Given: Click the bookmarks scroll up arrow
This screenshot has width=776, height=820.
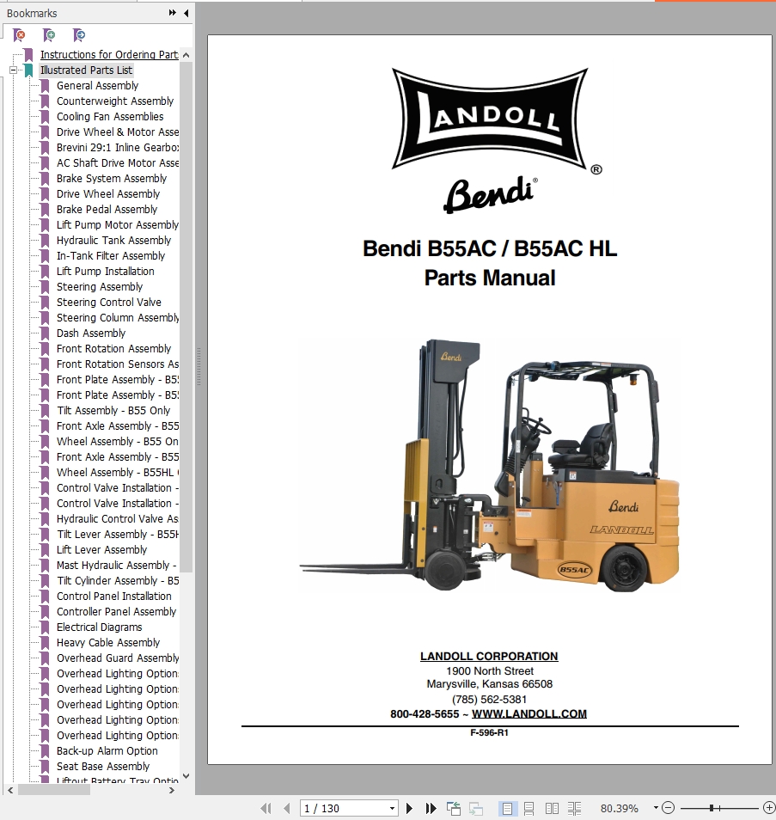Looking at the screenshot, I should coord(186,55).
